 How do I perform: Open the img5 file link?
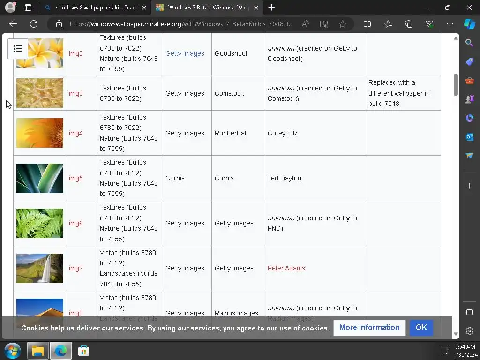click(75, 178)
